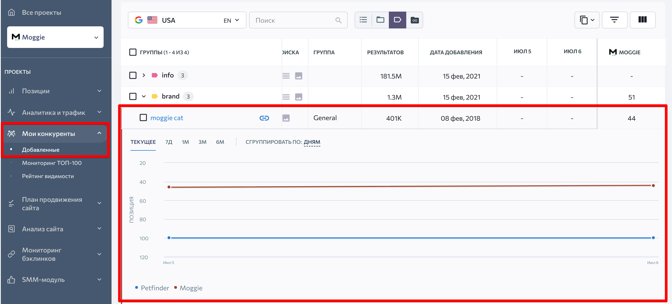672x304 pixels.
Task: Open Мониторинг ТОП-100 submenu item
Action: tap(52, 163)
